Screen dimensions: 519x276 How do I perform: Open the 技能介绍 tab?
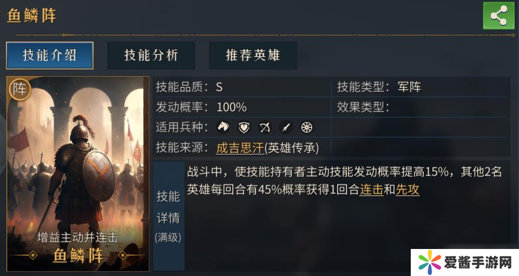point(50,55)
